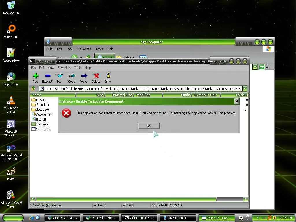The width and height of the screenshot is (296, 222).
Task: Click the Move toolbar icon
Action: tap(84, 78)
